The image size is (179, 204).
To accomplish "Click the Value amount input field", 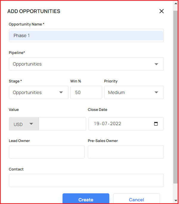I will (x=62, y=124).
